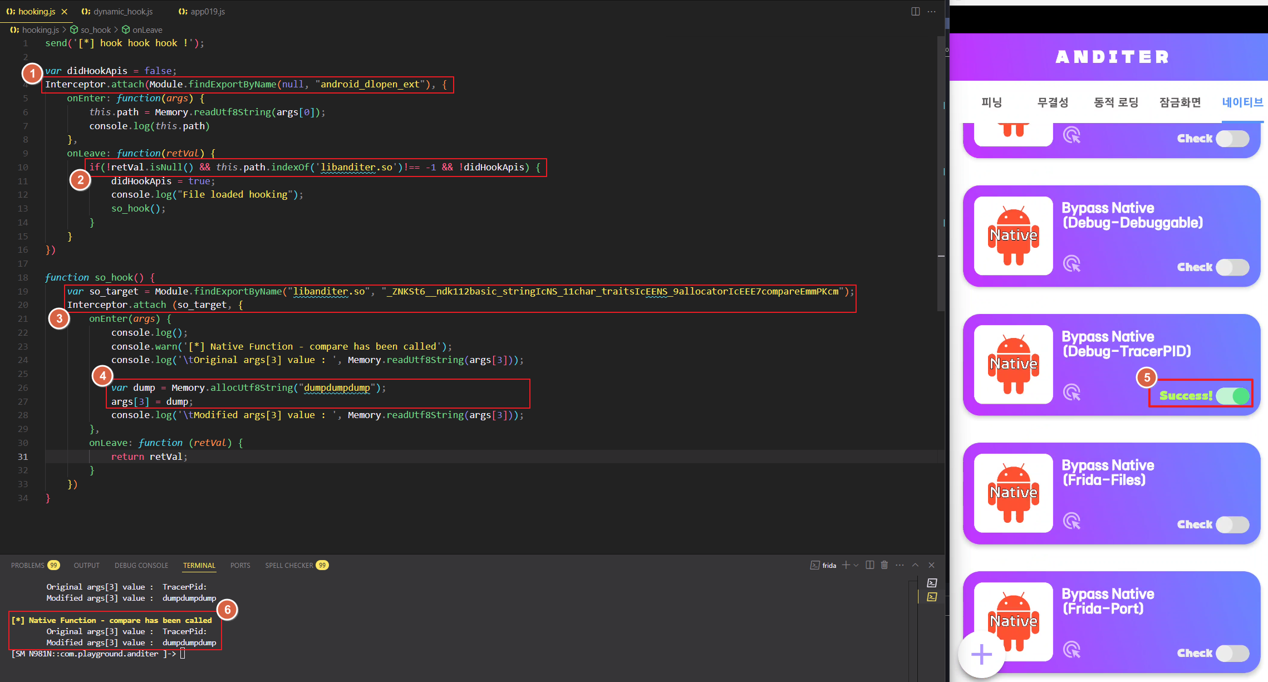Open the 잠금화면 tab

pyautogui.click(x=1180, y=102)
